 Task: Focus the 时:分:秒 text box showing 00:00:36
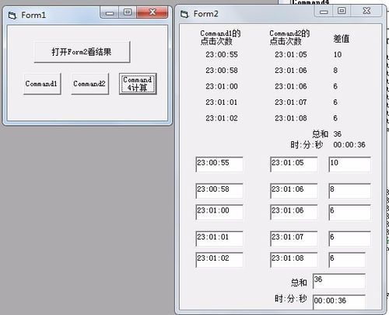(339, 302)
